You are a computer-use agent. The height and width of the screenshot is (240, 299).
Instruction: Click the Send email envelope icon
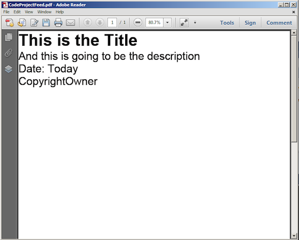[x=71, y=23]
